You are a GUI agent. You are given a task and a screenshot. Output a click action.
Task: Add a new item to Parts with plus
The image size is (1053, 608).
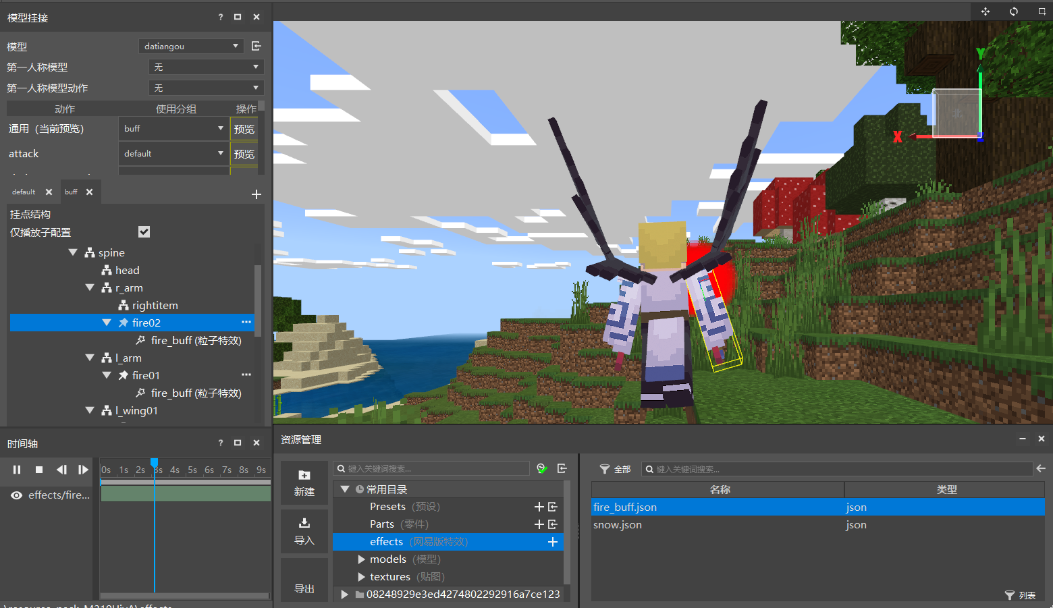[x=539, y=524]
